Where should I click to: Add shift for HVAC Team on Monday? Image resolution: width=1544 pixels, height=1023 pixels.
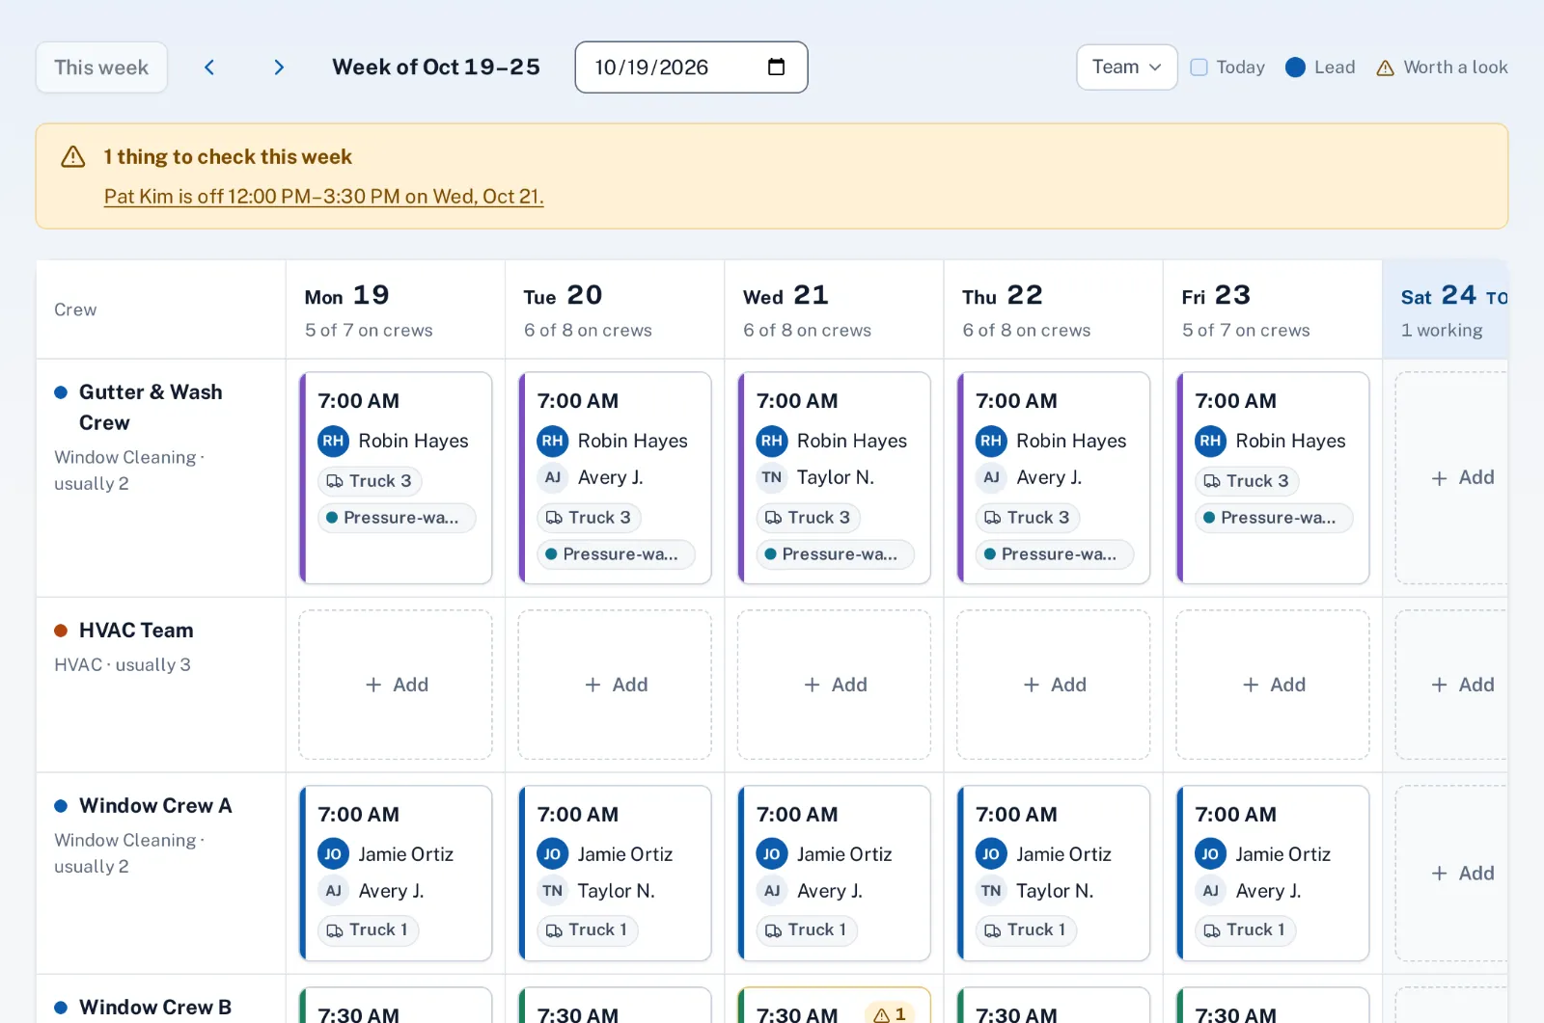pos(396,685)
